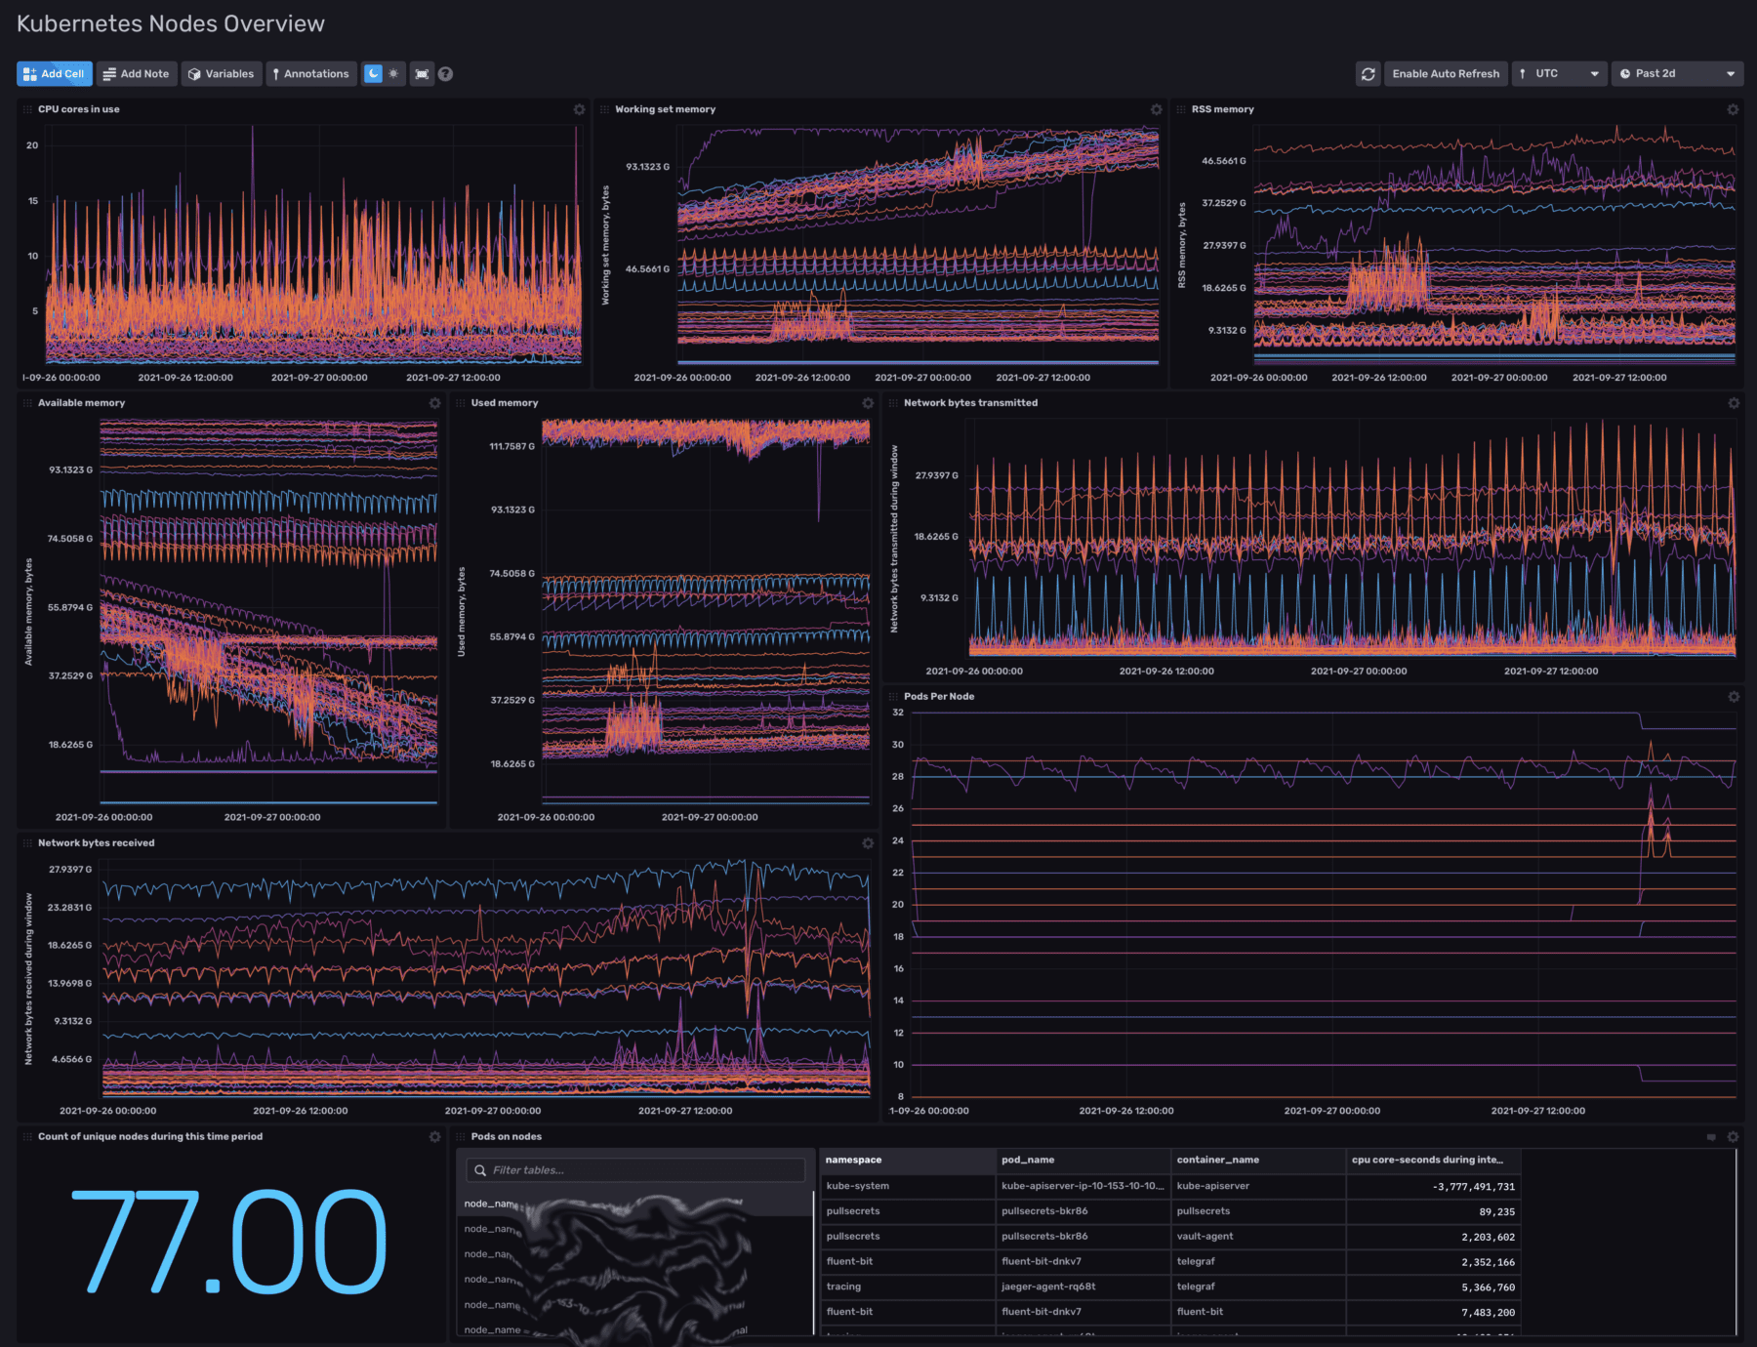1757x1347 pixels.
Task: Click the Filter tables search field
Action: pyautogui.click(x=634, y=1169)
